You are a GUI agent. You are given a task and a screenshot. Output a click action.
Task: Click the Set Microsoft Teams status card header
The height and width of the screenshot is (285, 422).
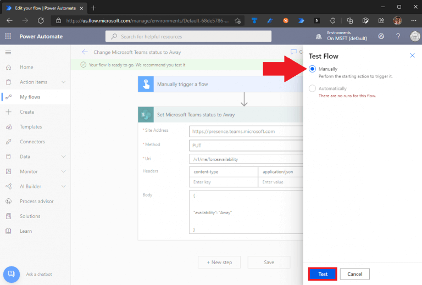click(x=220, y=115)
